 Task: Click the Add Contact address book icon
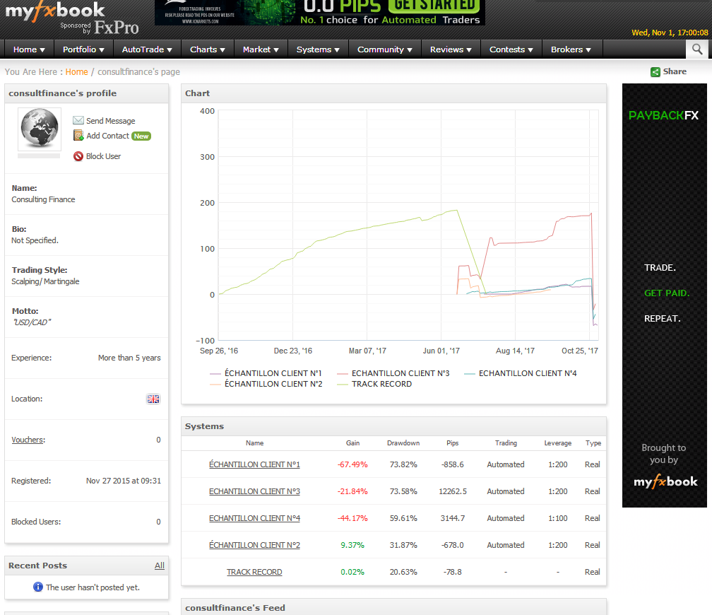[78, 136]
